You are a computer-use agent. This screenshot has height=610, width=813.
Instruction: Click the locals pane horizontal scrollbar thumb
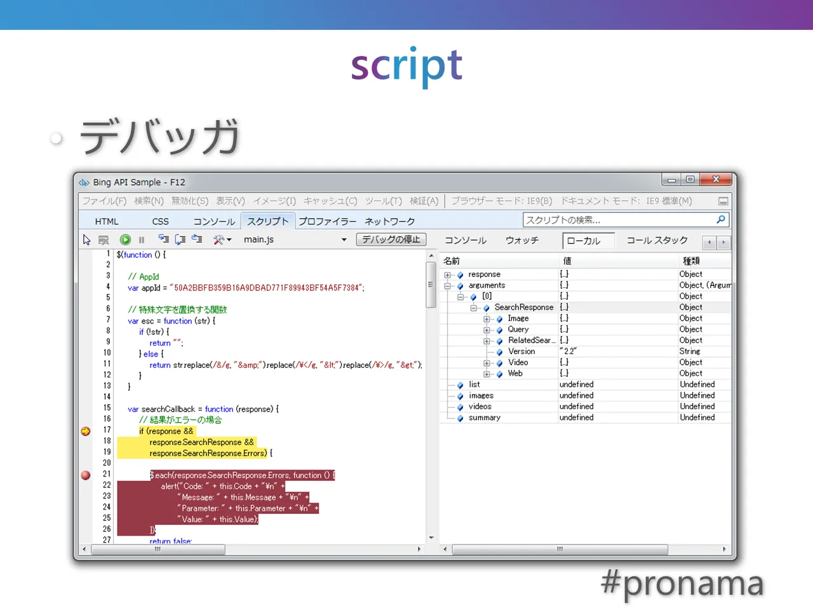click(560, 549)
